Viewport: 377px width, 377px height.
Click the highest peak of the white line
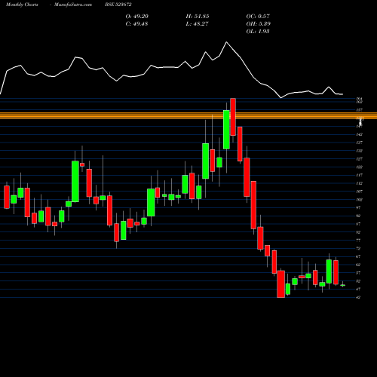(226, 42)
